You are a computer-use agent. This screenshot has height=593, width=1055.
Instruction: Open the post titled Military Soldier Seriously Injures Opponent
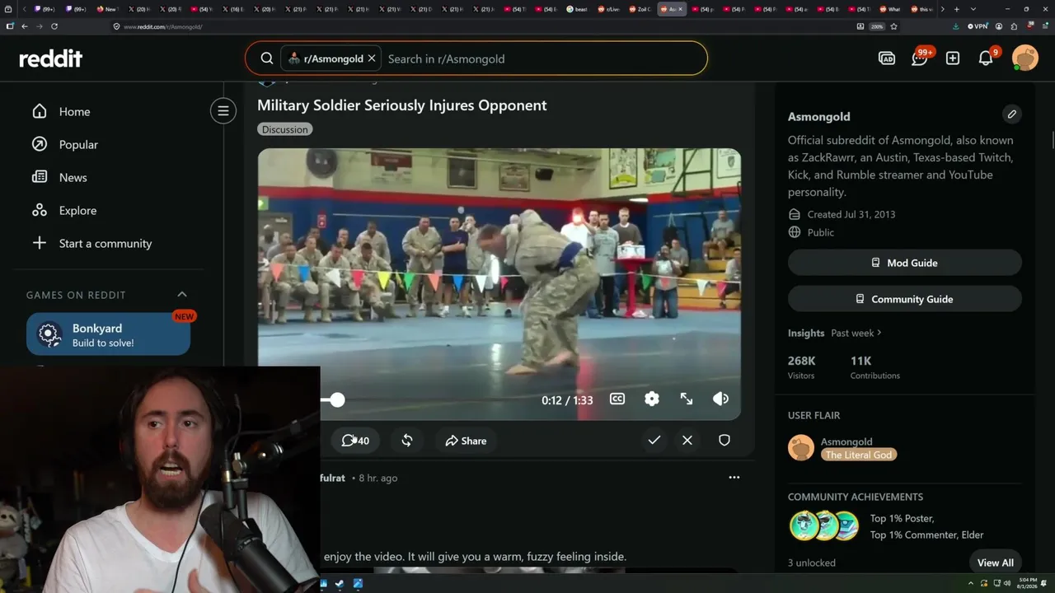[x=402, y=105]
